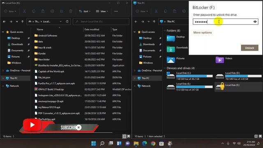This screenshot has width=263, height=148.
Task: Select This PC in This PC window sidebar
Action: click(145, 78)
